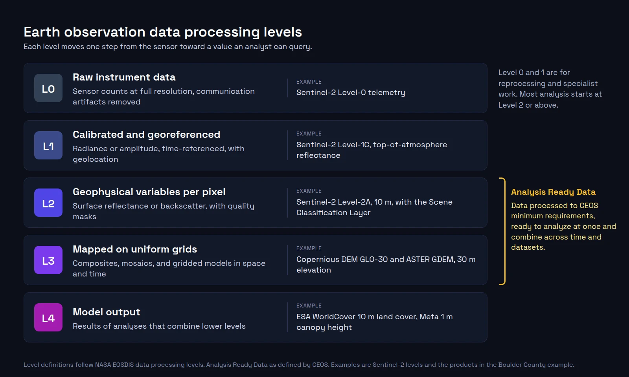Image resolution: width=629 pixels, height=377 pixels.
Task: Select the 'Model output' heading
Action: pos(106,312)
